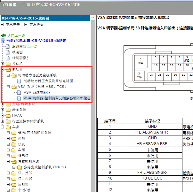
Task: Click the +B ABS/VSA FSR cell
Action: coord(152,144)
